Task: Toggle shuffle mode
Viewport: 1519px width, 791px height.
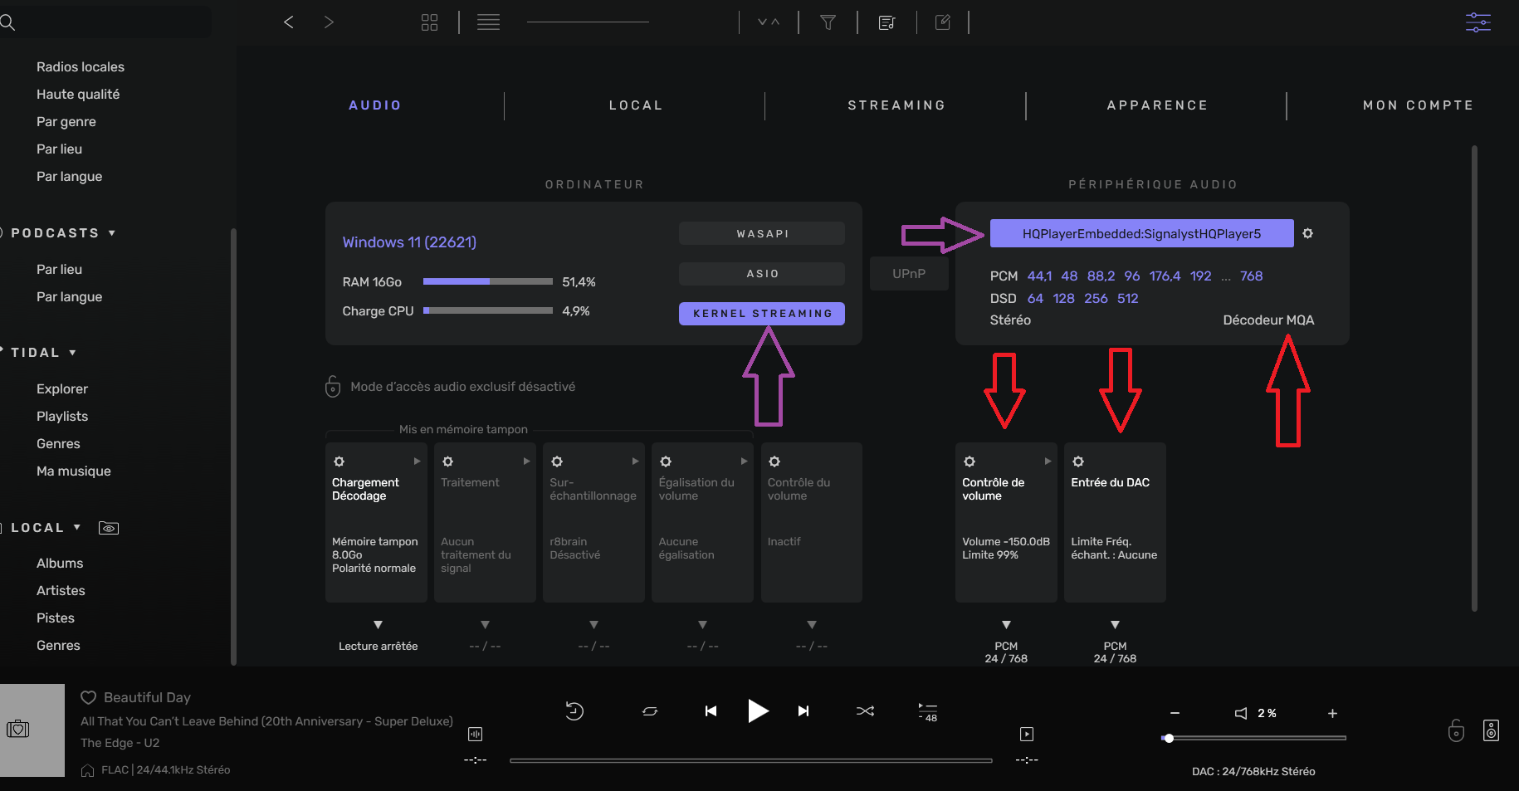Action: point(865,711)
